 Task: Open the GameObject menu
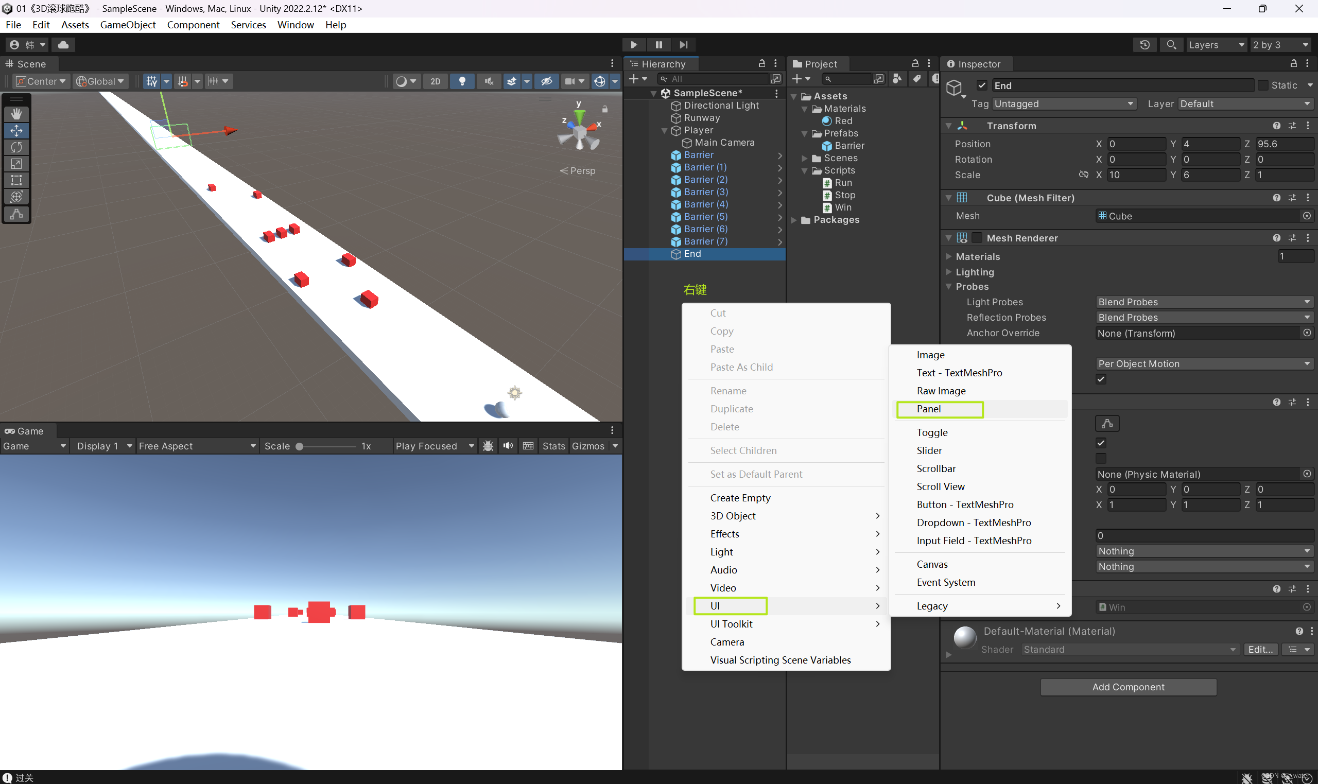tap(128, 25)
